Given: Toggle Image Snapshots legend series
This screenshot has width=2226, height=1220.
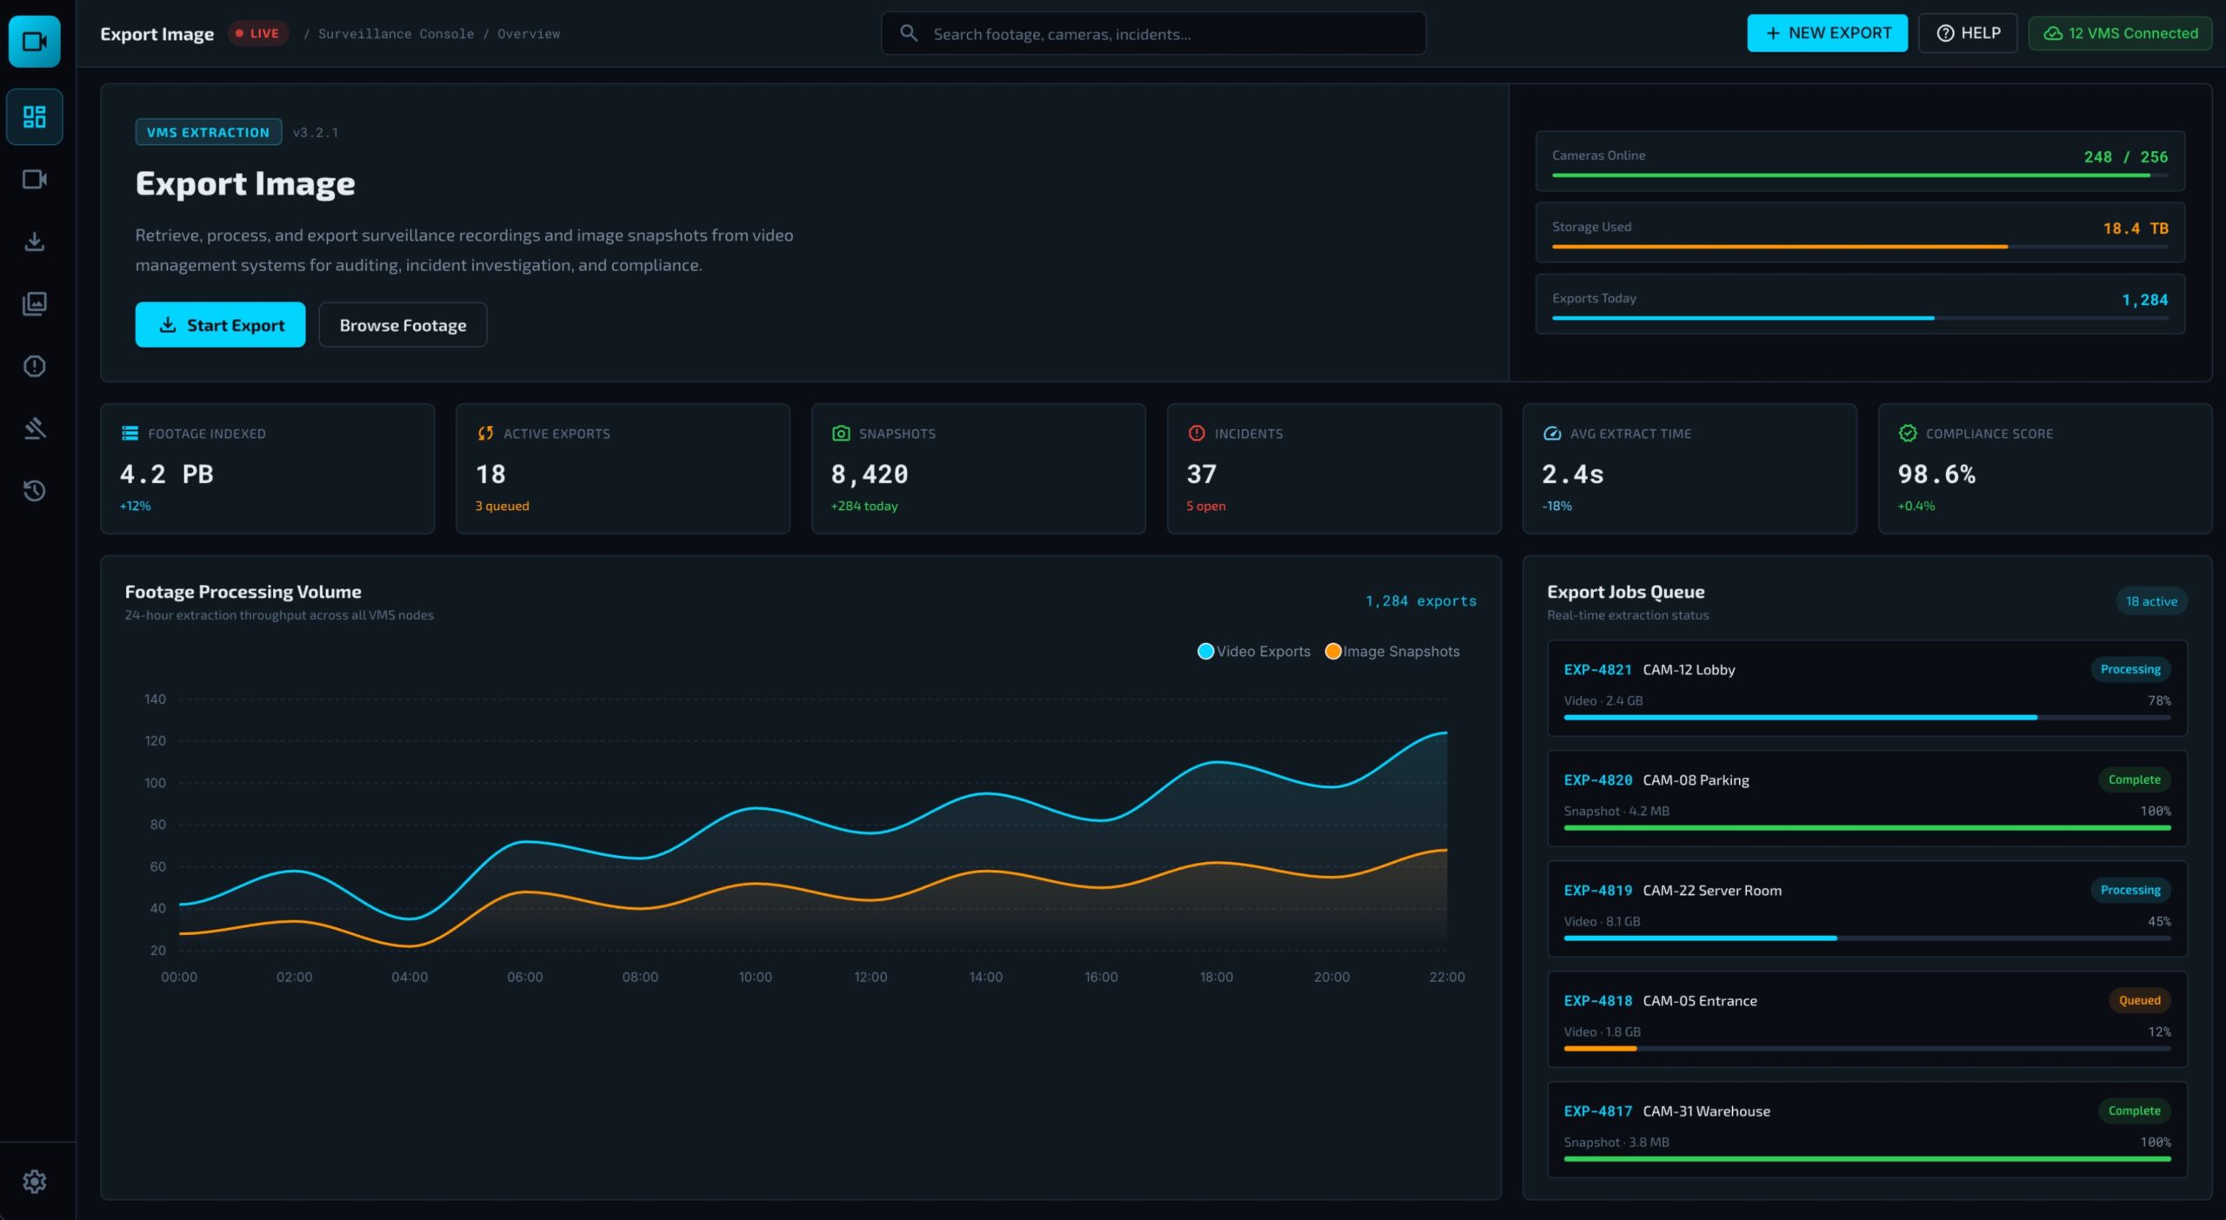Looking at the screenshot, I should pyautogui.click(x=1392, y=651).
